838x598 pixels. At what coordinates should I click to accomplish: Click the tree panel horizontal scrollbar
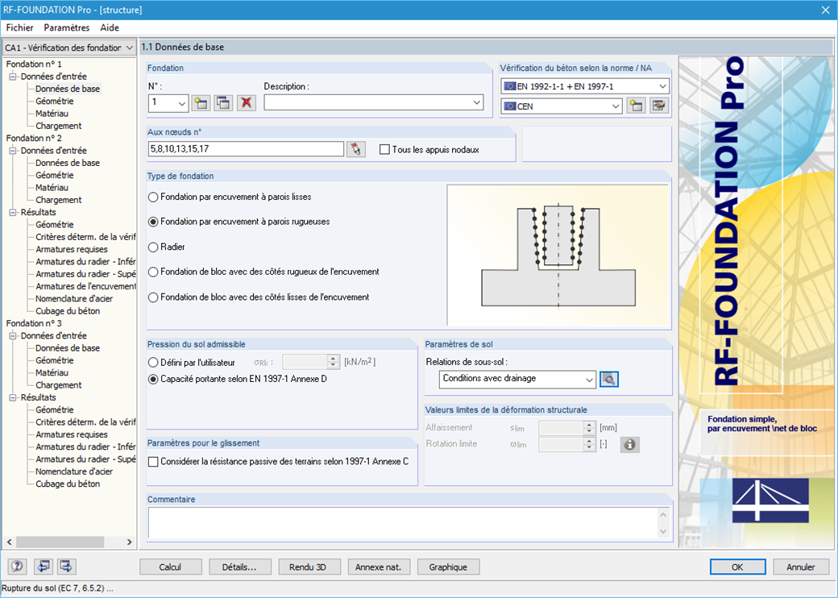point(69,542)
